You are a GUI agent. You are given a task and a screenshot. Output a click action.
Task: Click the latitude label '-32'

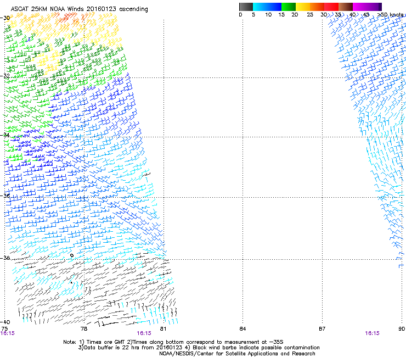[x=5, y=76]
